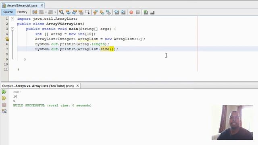
Task: Switch to the Source view
Action: click(8, 12)
